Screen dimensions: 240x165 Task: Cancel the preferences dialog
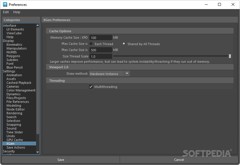click(179, 160)
